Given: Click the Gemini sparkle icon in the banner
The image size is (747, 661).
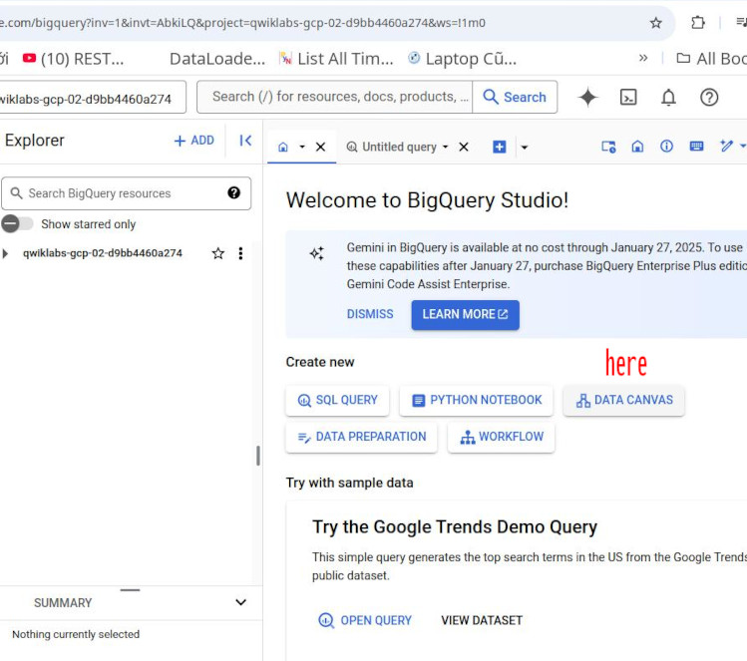Looking at the screenshot, I should [317, 253].
